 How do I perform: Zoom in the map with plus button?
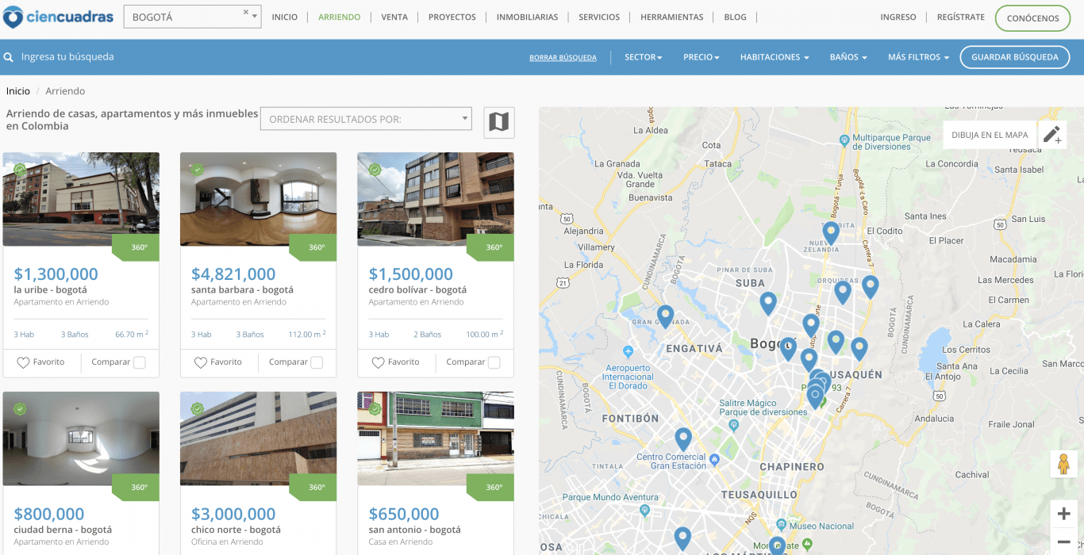coord(1063,514)
